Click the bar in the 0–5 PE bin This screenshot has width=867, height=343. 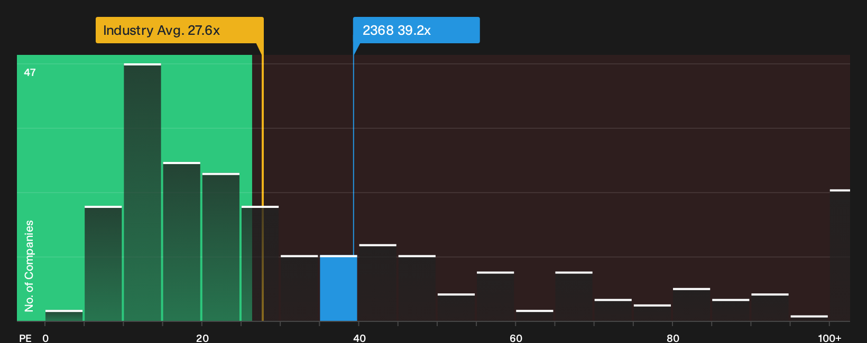click(x=64, y=316)
